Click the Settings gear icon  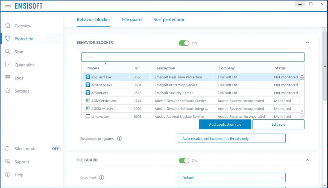click(8, 91)
